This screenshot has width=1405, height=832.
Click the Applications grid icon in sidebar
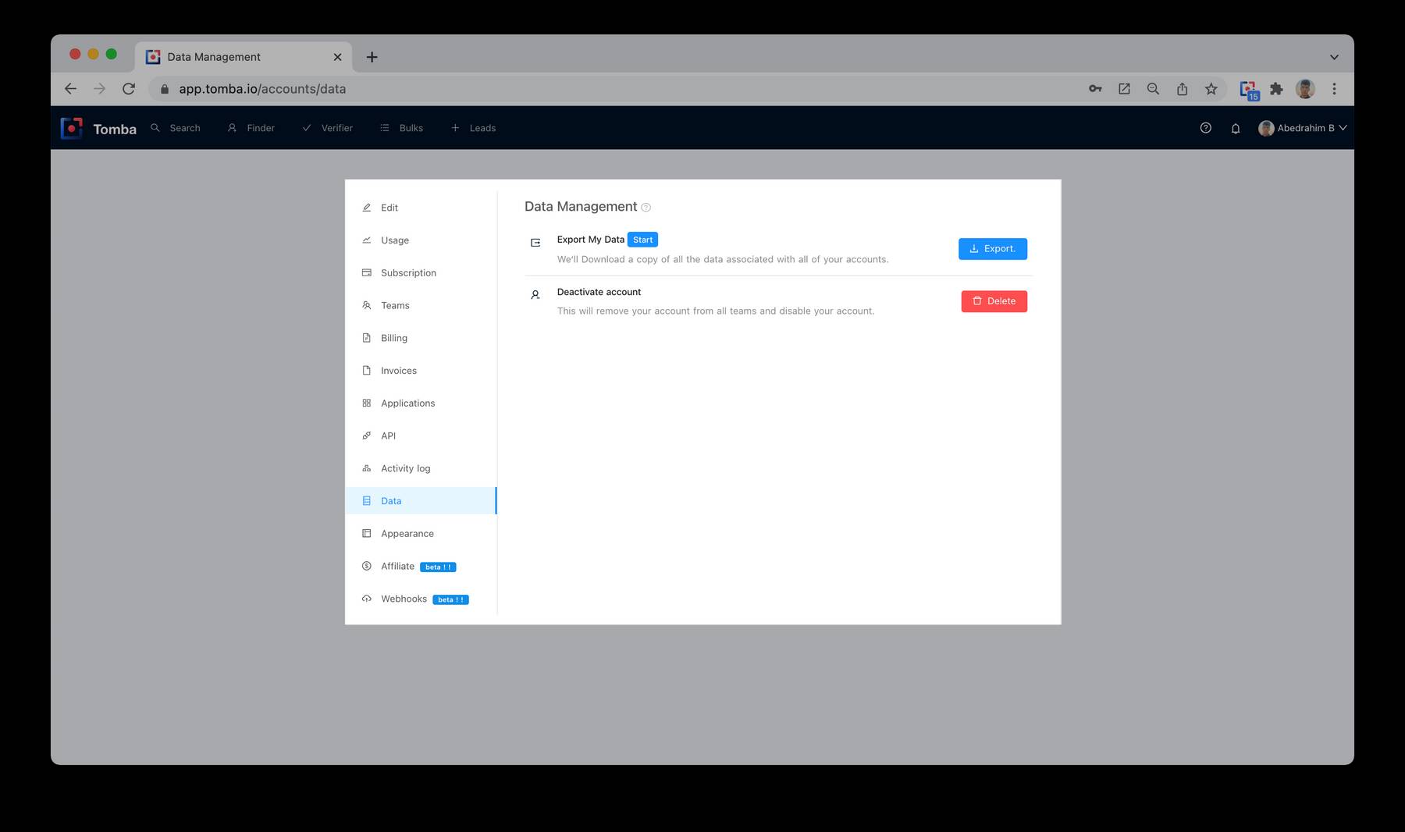point(367,404)
